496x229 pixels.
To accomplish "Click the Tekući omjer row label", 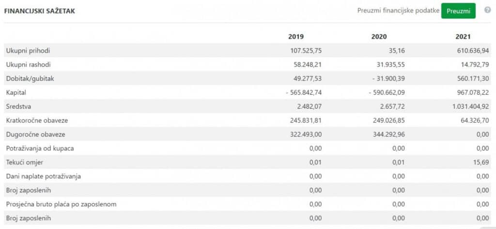I will (25, 162).
